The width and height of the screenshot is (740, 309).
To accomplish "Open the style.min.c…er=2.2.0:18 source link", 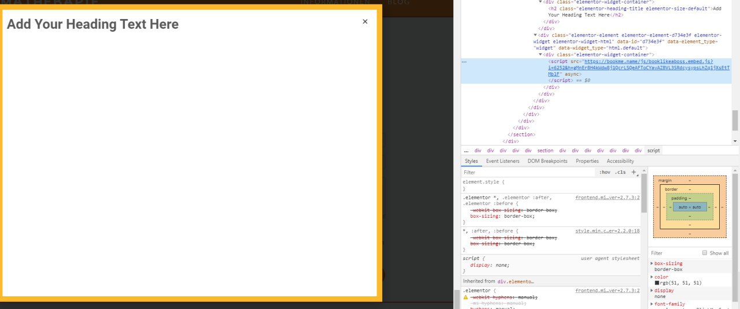I will [x=608, y=231].
